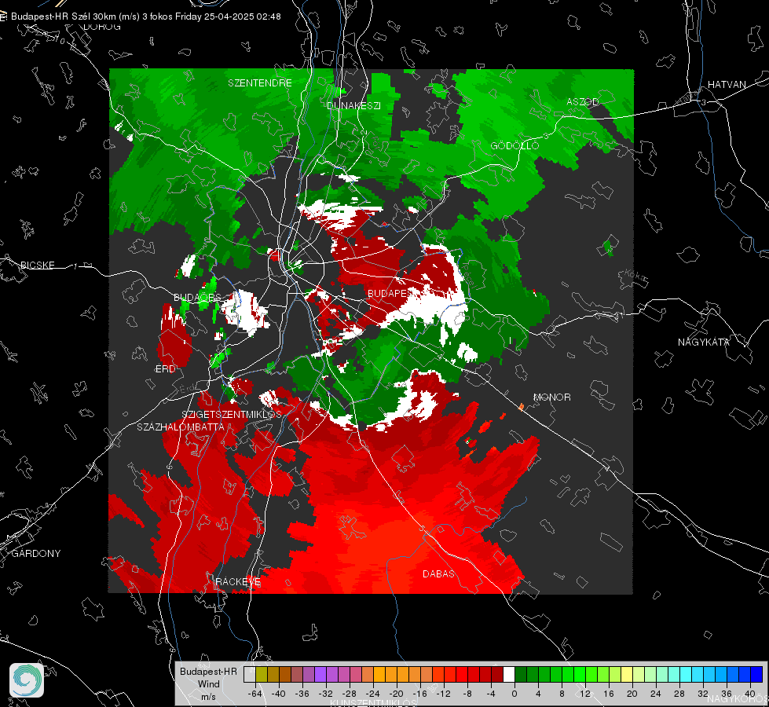
Task: Click the '-36' legend value
Action: tap(302, 694)
